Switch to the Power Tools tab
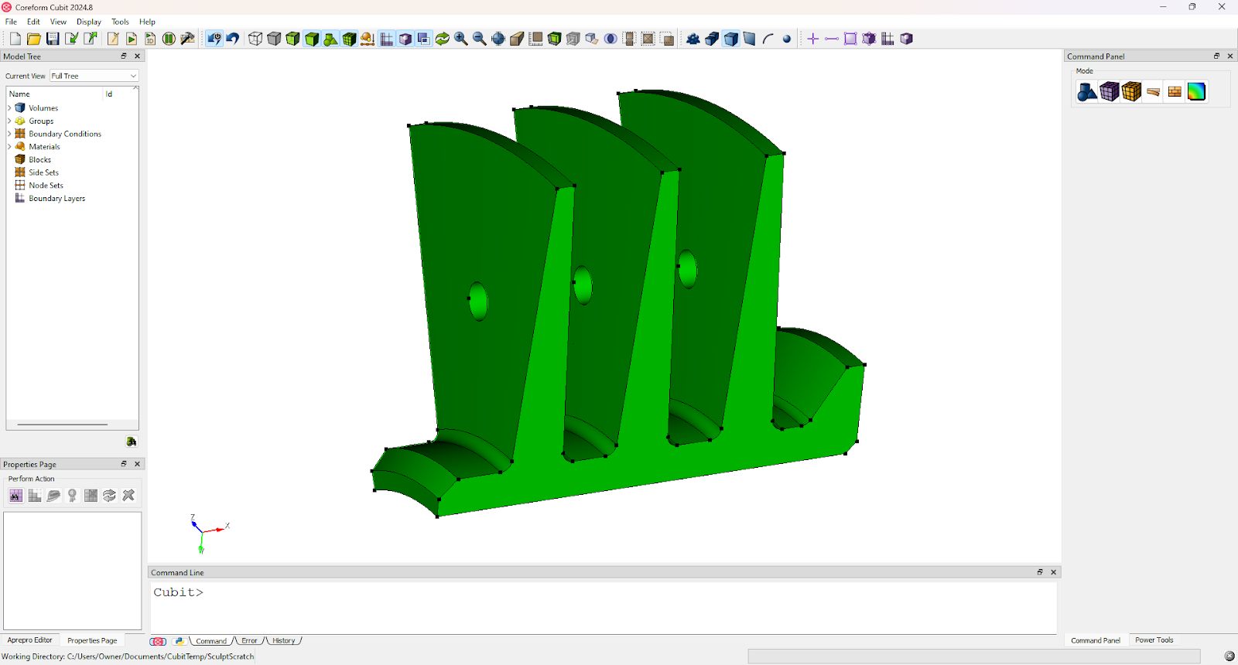The width and height of the screenshot is (1238, 665). point(1154,640)
